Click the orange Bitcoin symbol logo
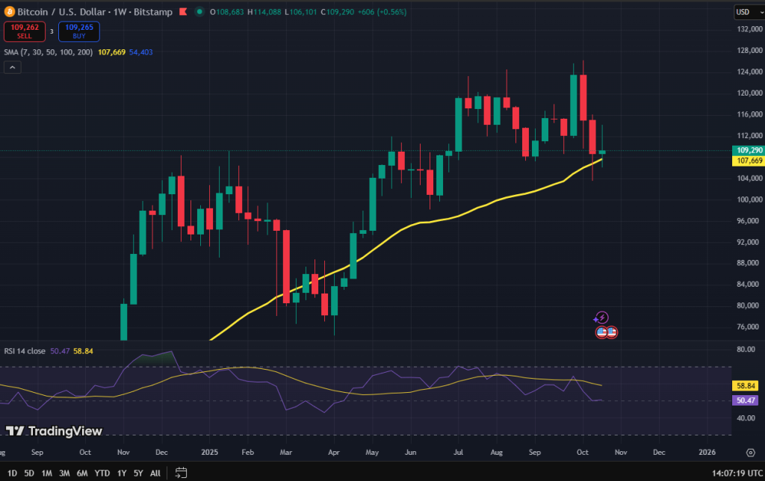Viewport: 765px width, 481px height. coord(9,12)
